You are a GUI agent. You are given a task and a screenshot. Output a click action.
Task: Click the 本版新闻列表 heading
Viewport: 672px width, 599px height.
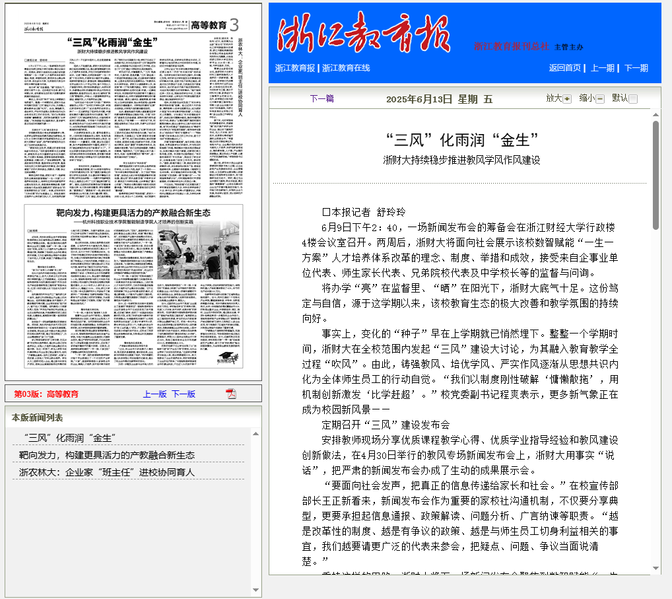coord(37,417)
